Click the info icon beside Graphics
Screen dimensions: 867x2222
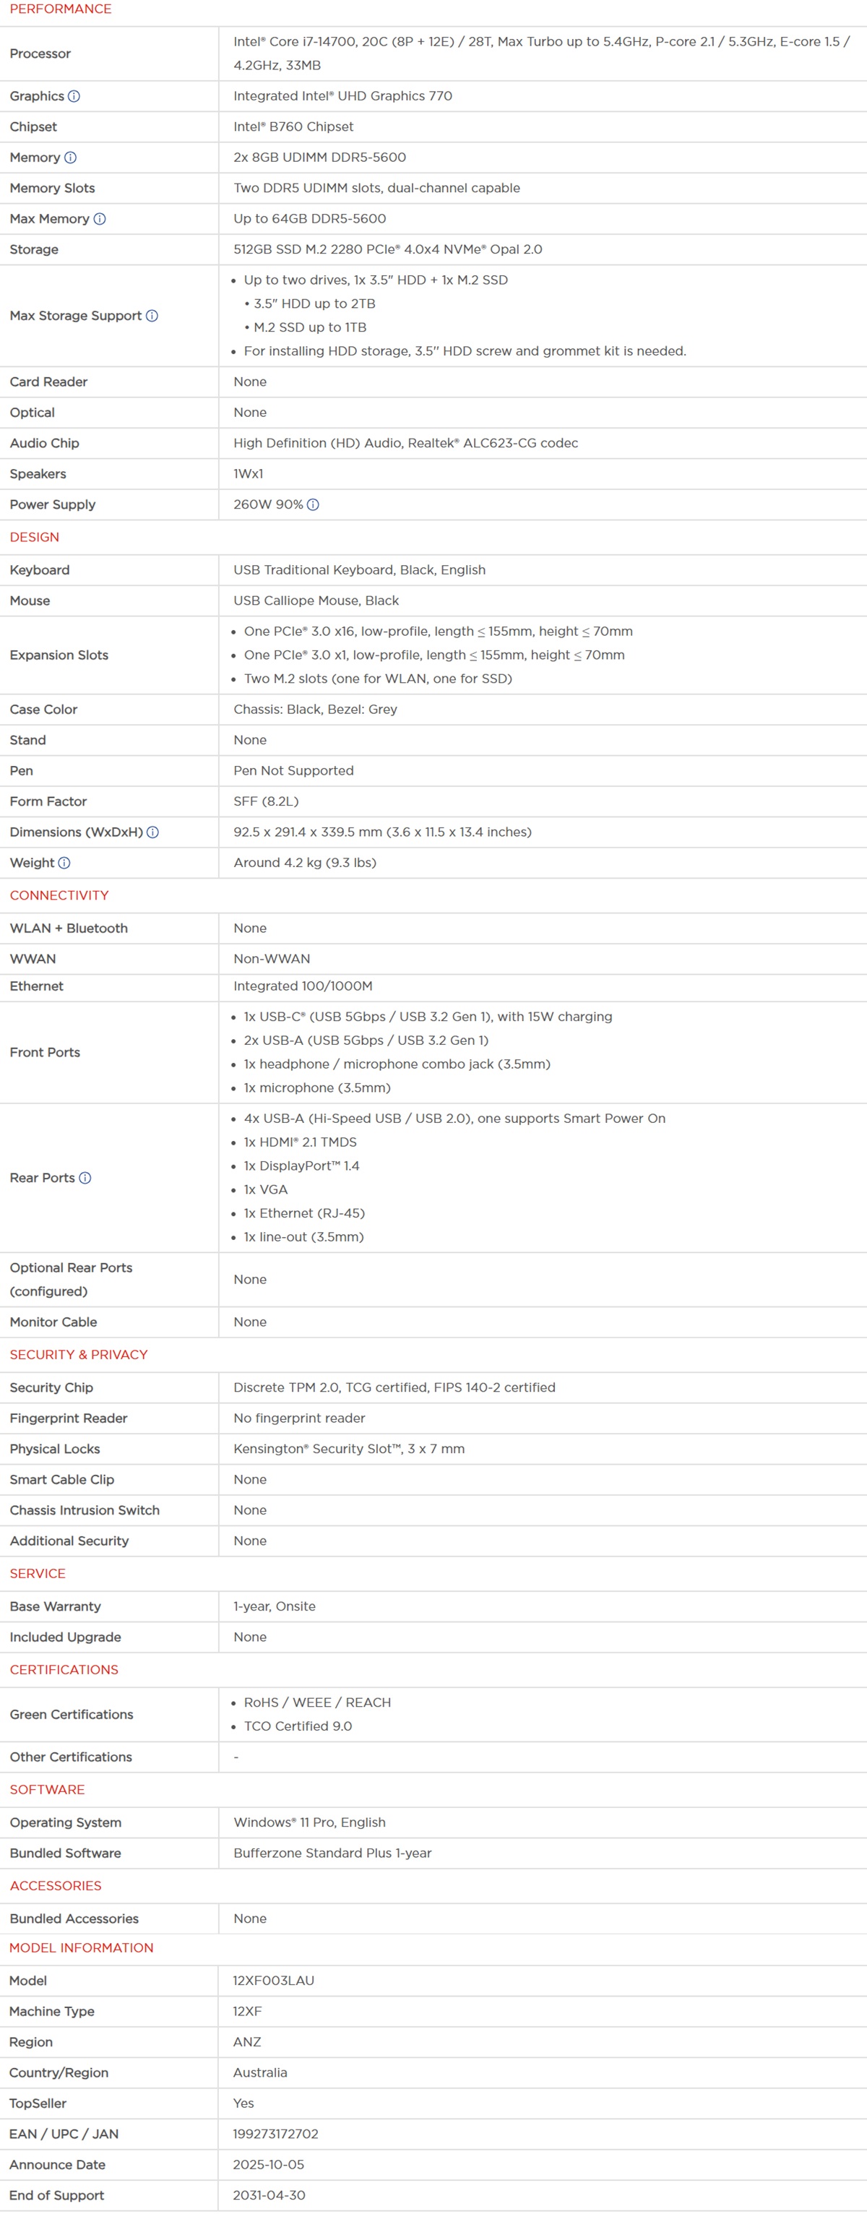(x=74, y=97)
